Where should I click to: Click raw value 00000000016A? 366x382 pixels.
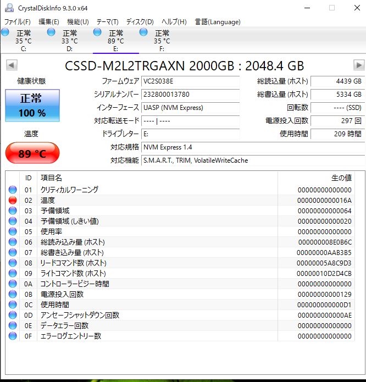point(324,201)
